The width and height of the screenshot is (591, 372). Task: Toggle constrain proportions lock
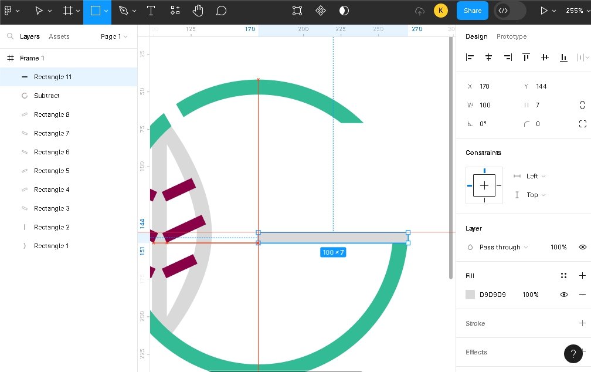pyautogui.click(x=582, y=105)
